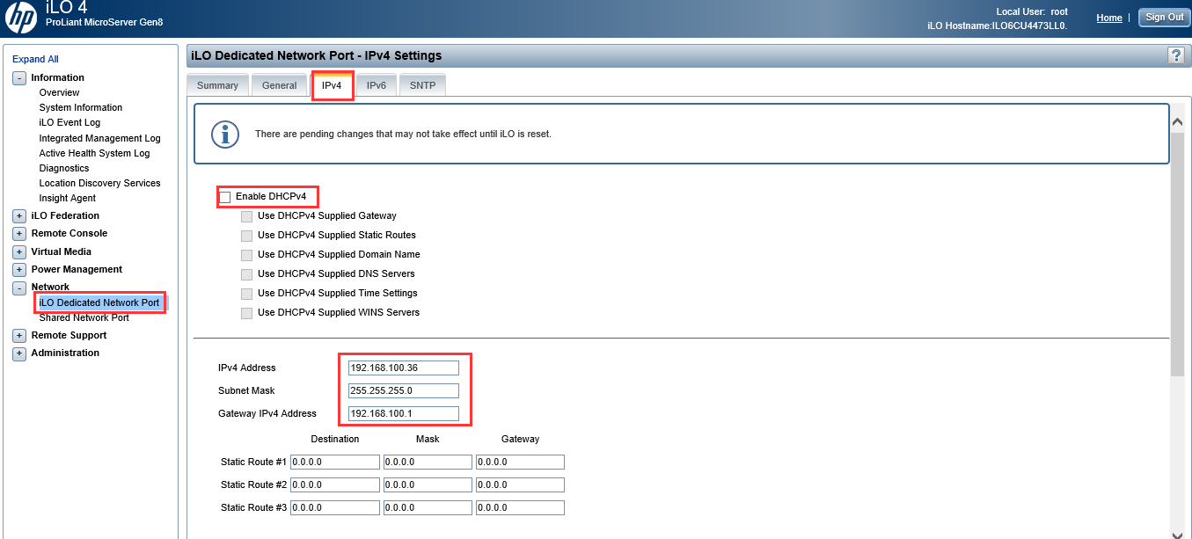Open the help question mark icon
The width and height of the screenshot is (1192, 539).
pos(1175,55)
